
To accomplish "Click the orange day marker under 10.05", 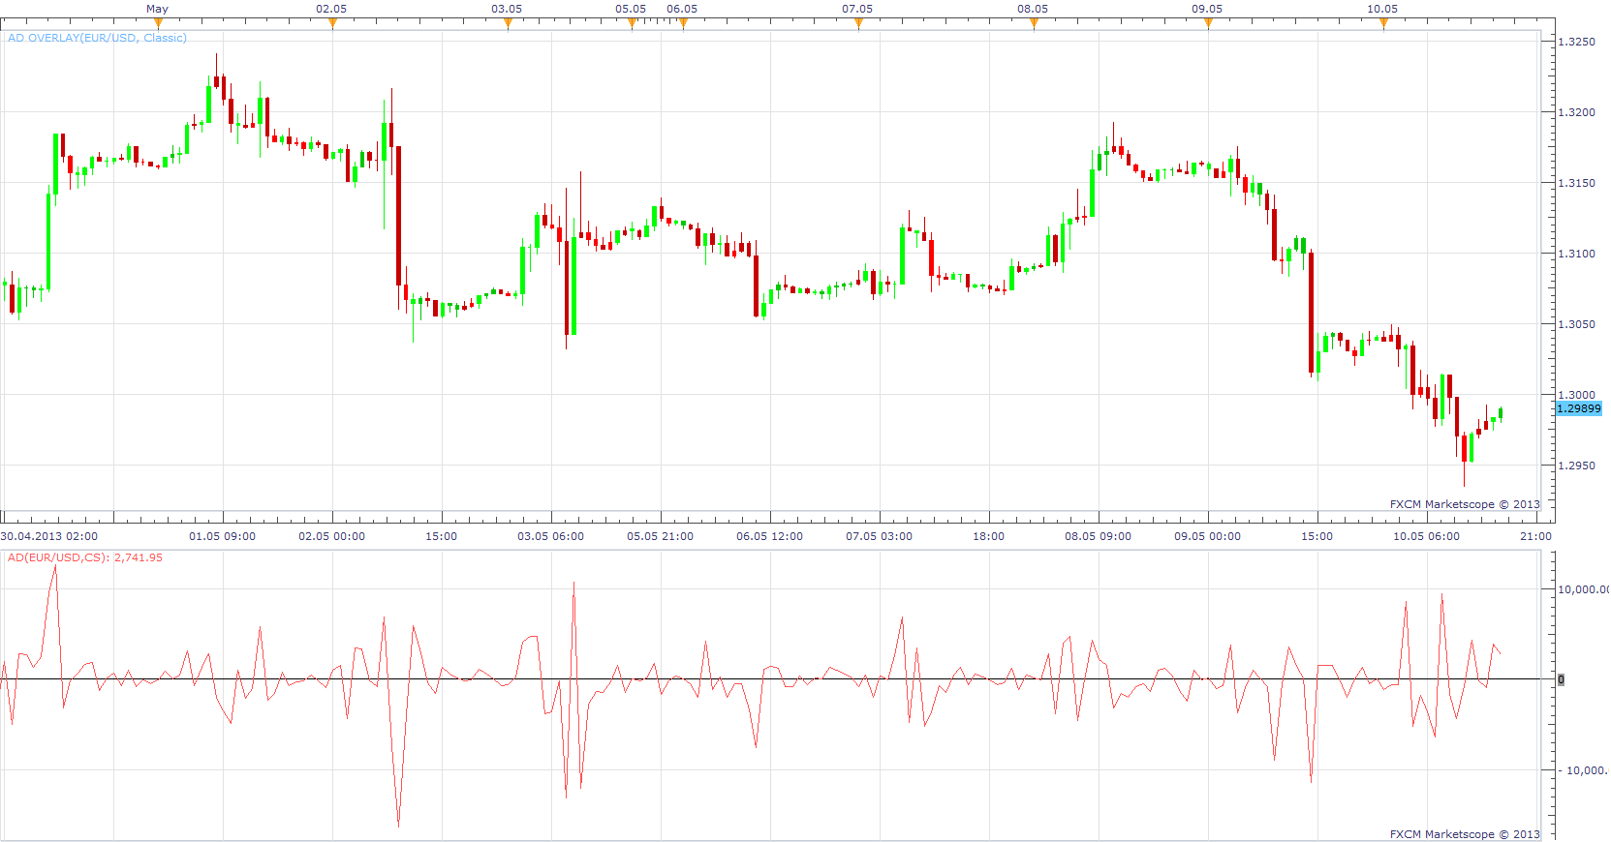I will pyautogui.click(x=1383, y=23).
